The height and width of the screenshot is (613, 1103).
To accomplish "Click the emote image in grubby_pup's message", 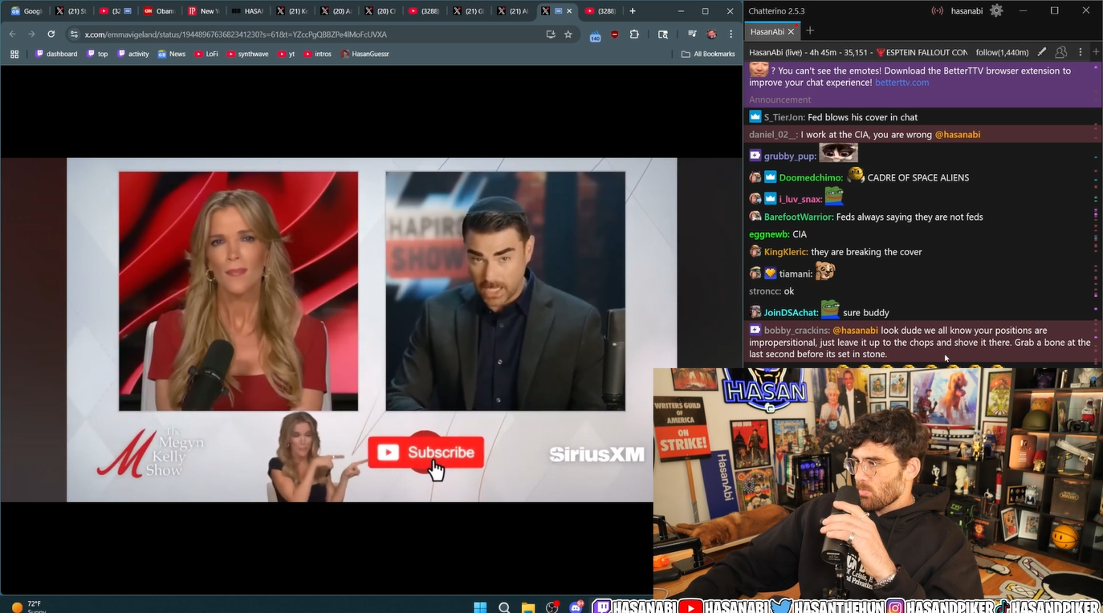I will pyautogui.click(x=838, y=153).
